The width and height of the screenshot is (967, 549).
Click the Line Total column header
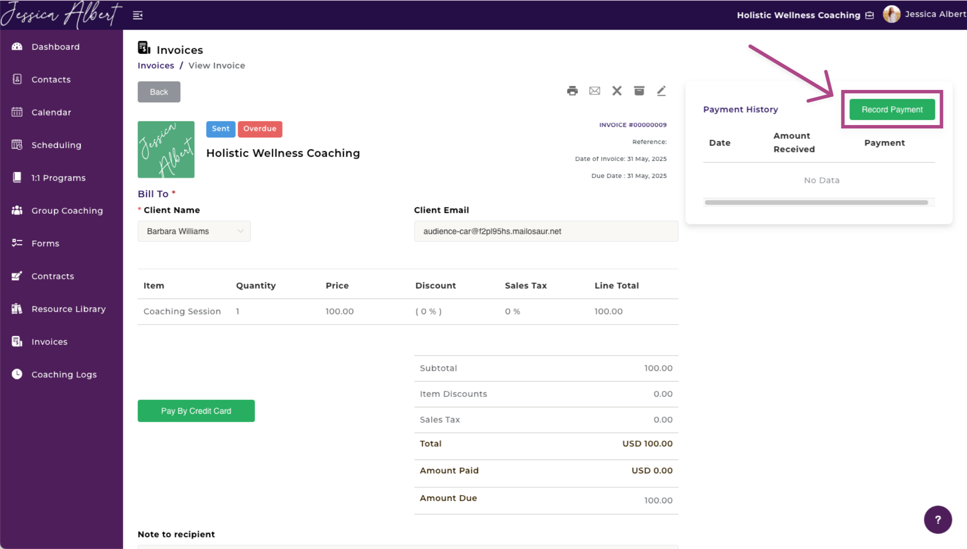[616, 286]
